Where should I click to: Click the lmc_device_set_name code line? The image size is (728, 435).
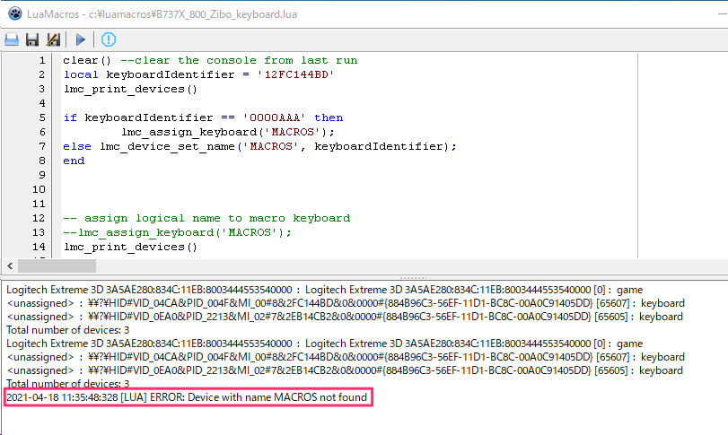tap(260, 146)
